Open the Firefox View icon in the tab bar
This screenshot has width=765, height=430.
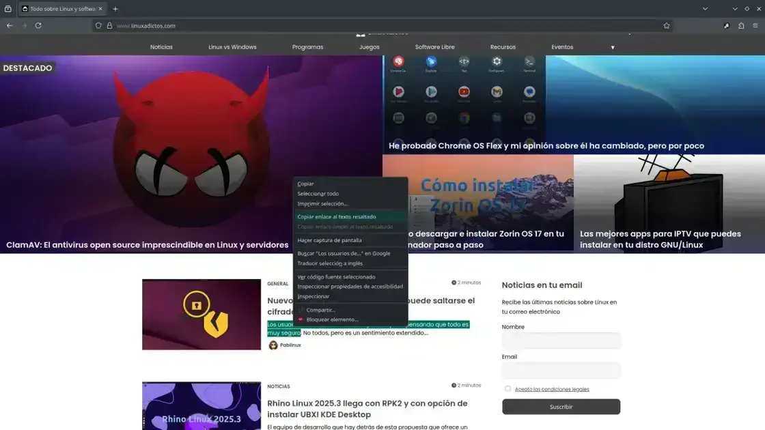[8, 9]
